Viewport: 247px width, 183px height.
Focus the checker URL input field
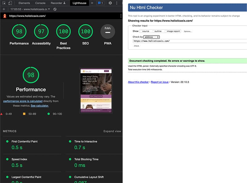pos(190,41)
